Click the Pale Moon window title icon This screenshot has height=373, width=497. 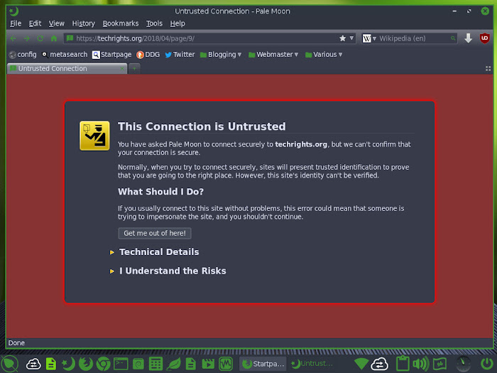coord(13,11)
